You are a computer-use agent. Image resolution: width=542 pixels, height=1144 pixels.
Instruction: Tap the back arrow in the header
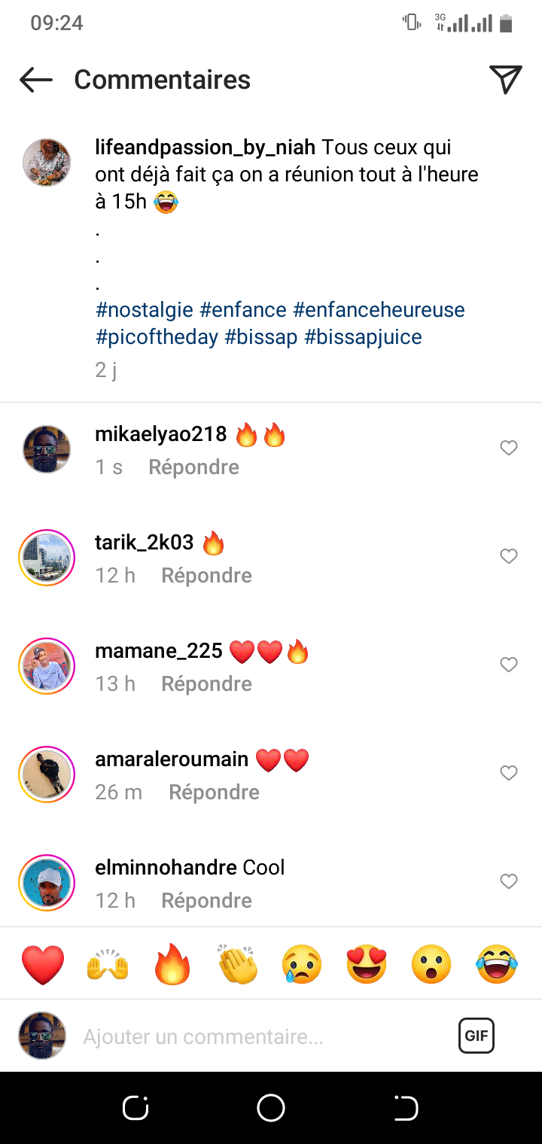(36, 80)
